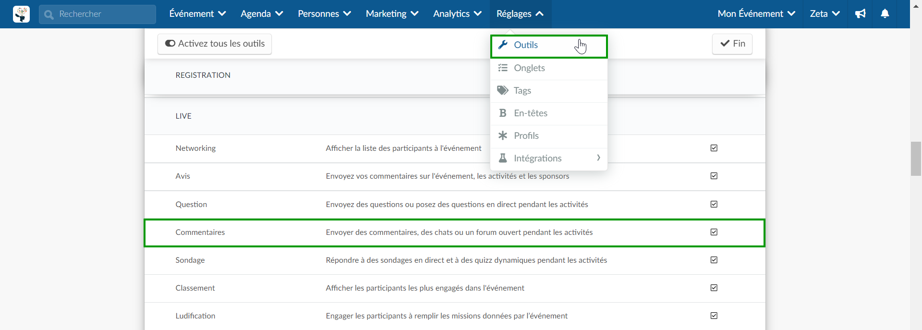Click 'Envoyer des commentaires, des chats' description
The height and width of the screenshot is (330, 922).
(x=459, y=232)
